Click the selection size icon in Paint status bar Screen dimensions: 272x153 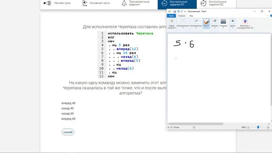click(194, 127)
